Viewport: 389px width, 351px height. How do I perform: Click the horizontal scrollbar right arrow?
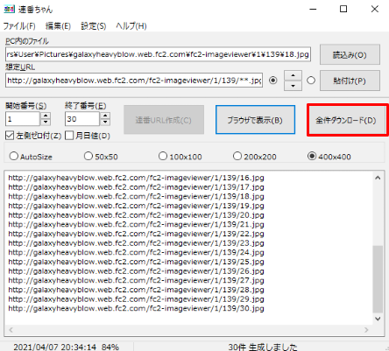point(366,330)
